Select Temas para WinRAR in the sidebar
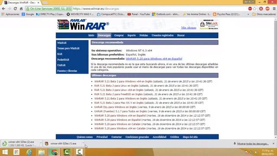 click(x=68, y=48)
